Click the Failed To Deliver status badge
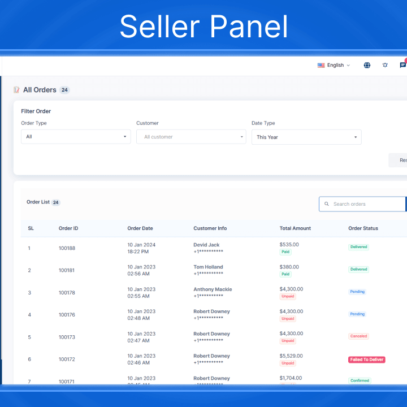407x407 pixels. 367,360
